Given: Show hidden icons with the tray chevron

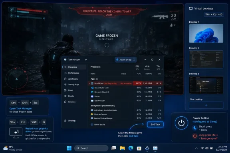Looking at the screenshot, I should 196,148.
